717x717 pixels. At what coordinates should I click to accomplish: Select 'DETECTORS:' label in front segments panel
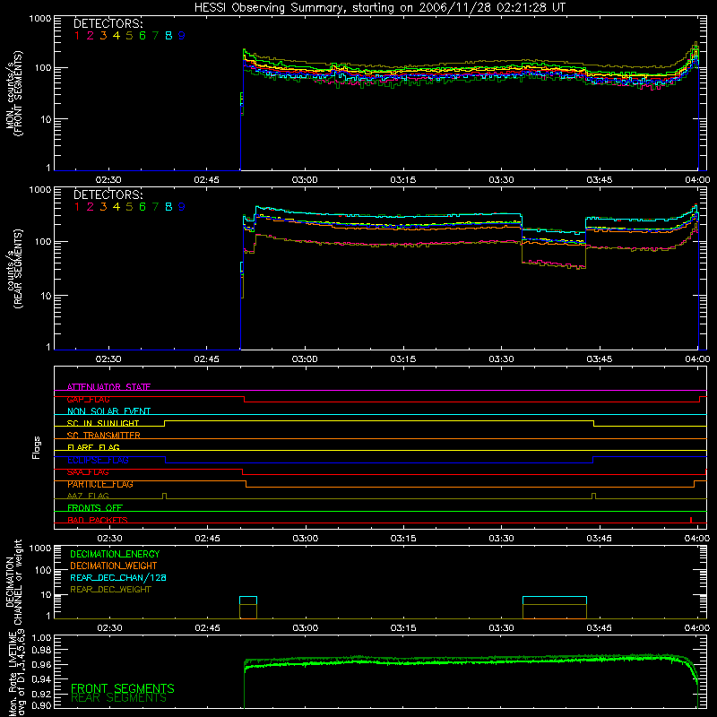[108, 23]
